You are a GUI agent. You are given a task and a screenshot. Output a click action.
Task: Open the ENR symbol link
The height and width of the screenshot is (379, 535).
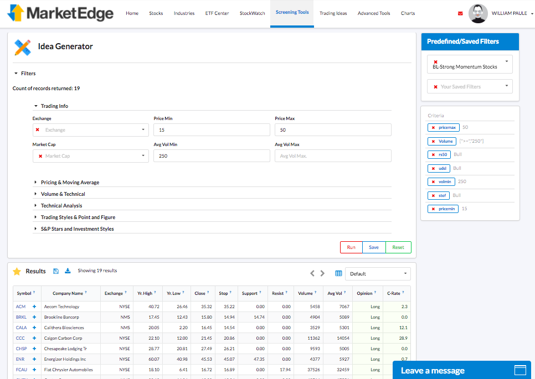click(x=20, y=359)
